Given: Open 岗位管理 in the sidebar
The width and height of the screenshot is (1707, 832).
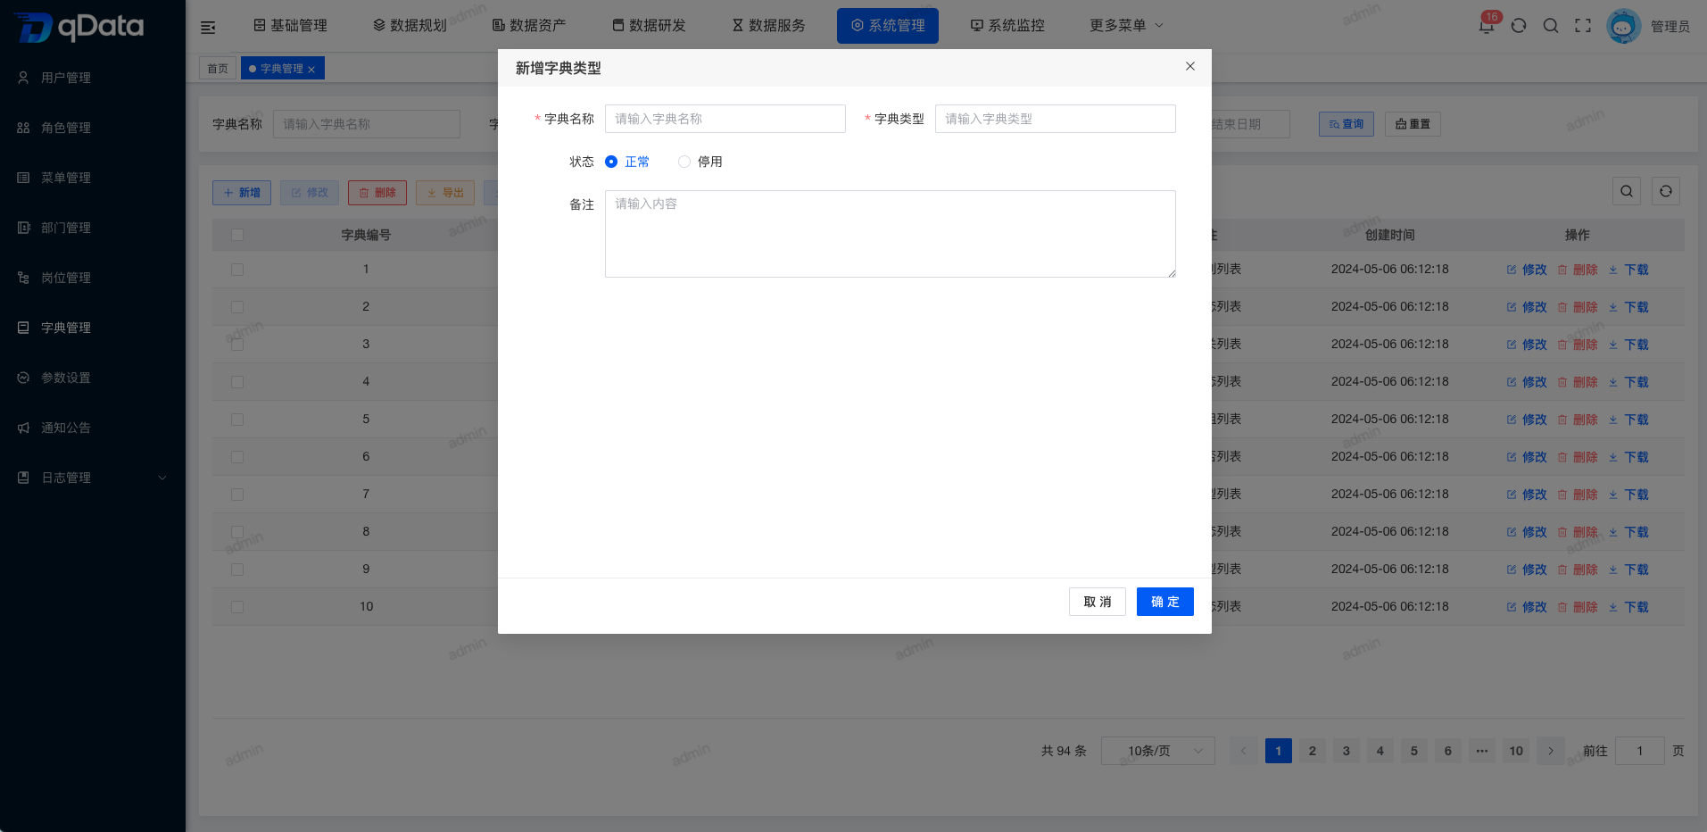Looking at the screenshot, I should (66, 278).
